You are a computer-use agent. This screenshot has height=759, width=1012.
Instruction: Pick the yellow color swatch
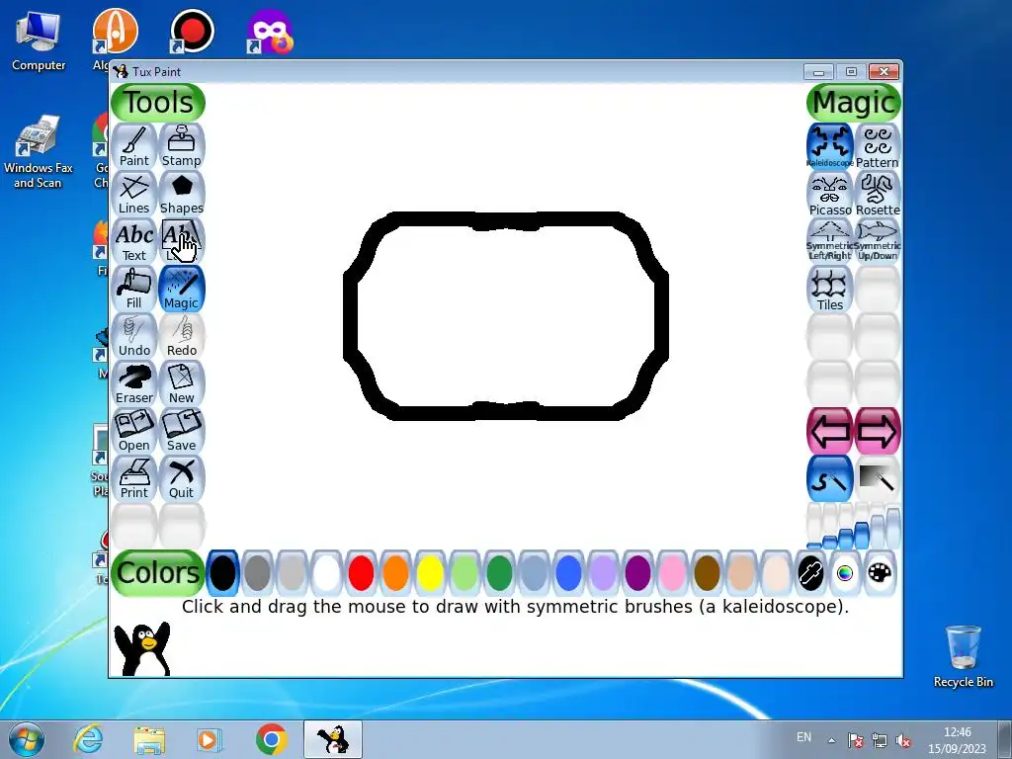click(x=431, y=573)
